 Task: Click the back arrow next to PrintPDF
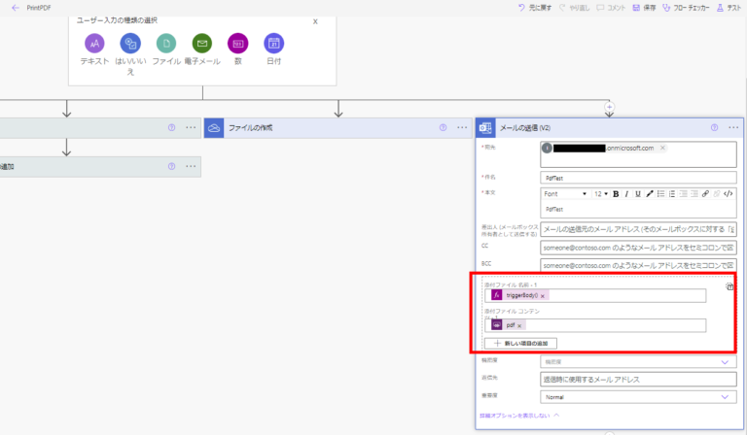[15, 7]
